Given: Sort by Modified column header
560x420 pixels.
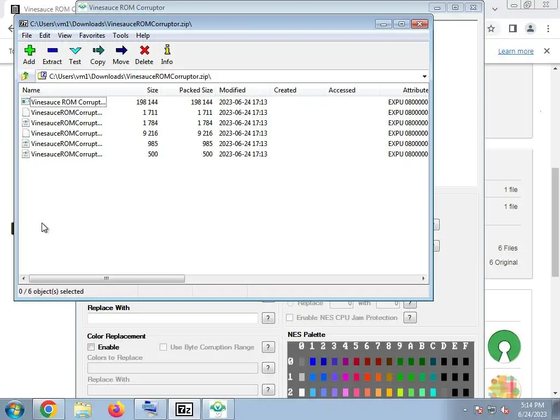Looking at the screenshot, I should [x=243, y=90].
